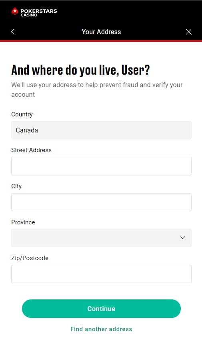Click the red PokerStars spade logo
Screen dimensions: 202x346
15,12
